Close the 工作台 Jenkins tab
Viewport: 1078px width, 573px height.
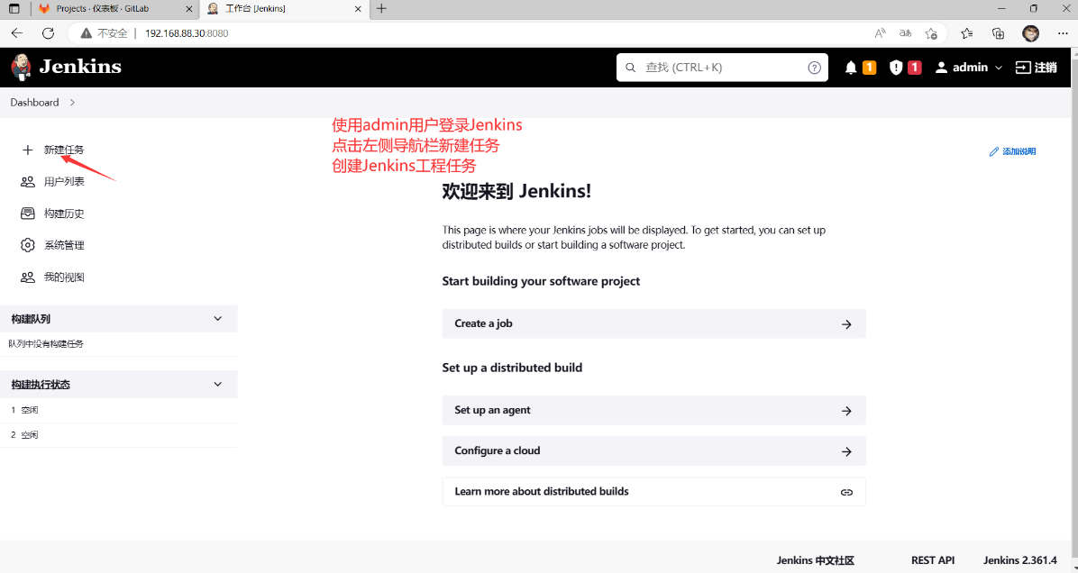(x=357, y=9)
